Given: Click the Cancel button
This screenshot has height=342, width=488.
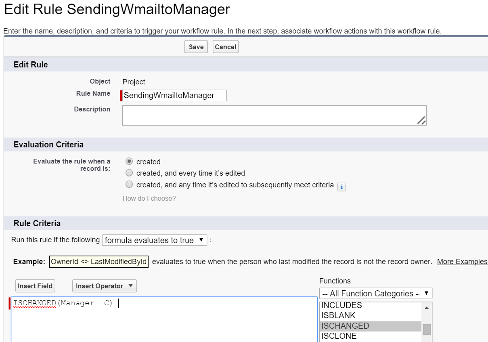Looking at the screenshot, I should (225, 47).
